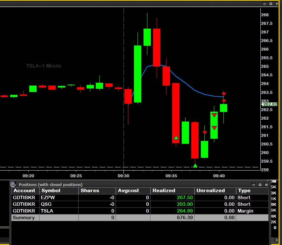Image resolution: width=282 pixels, height=245 pixels.
Task: Sort positions by Realized column header
Action: click(x=172, y=191)
